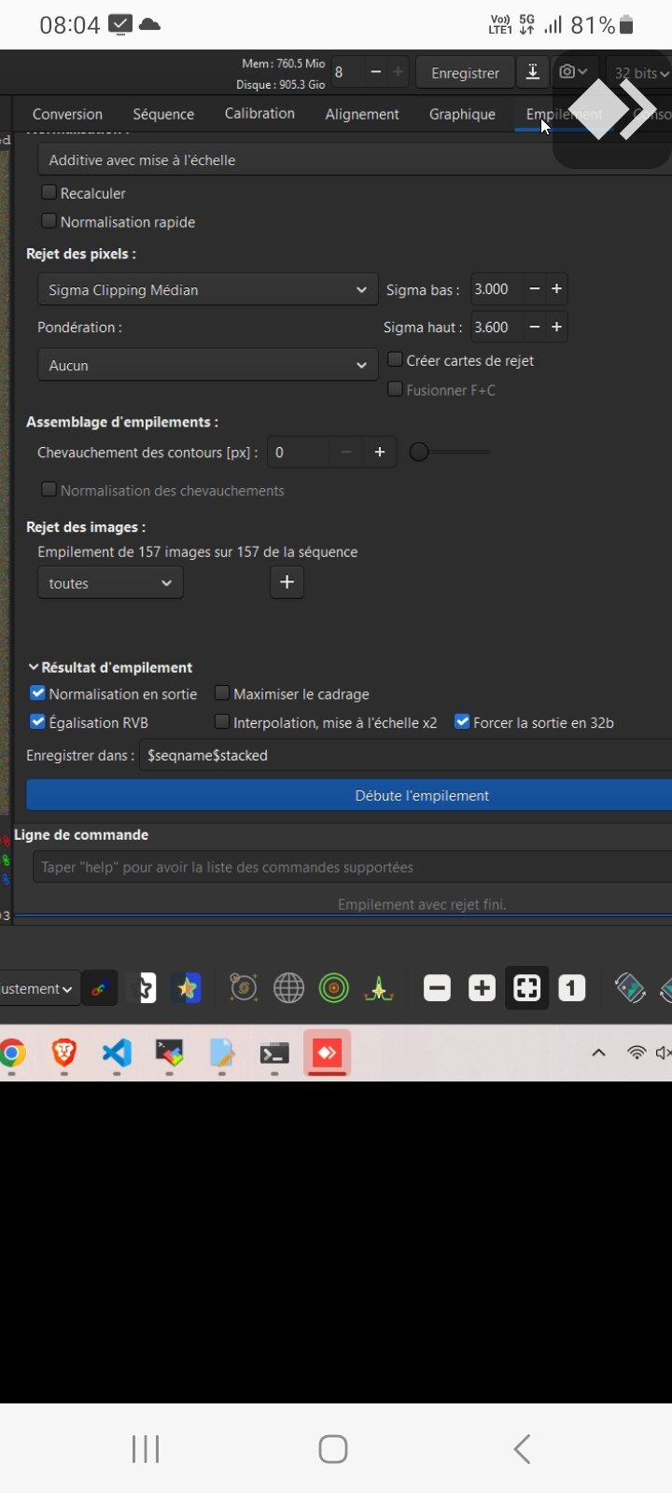Screen dimensions: 672x1493
Task: Click the green concentric circles target icon
Action: click(x=333, y=987)
